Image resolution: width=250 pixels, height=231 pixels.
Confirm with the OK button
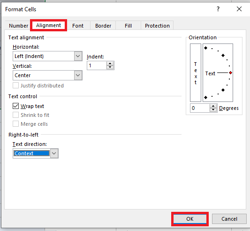click(x=190, y=219)
